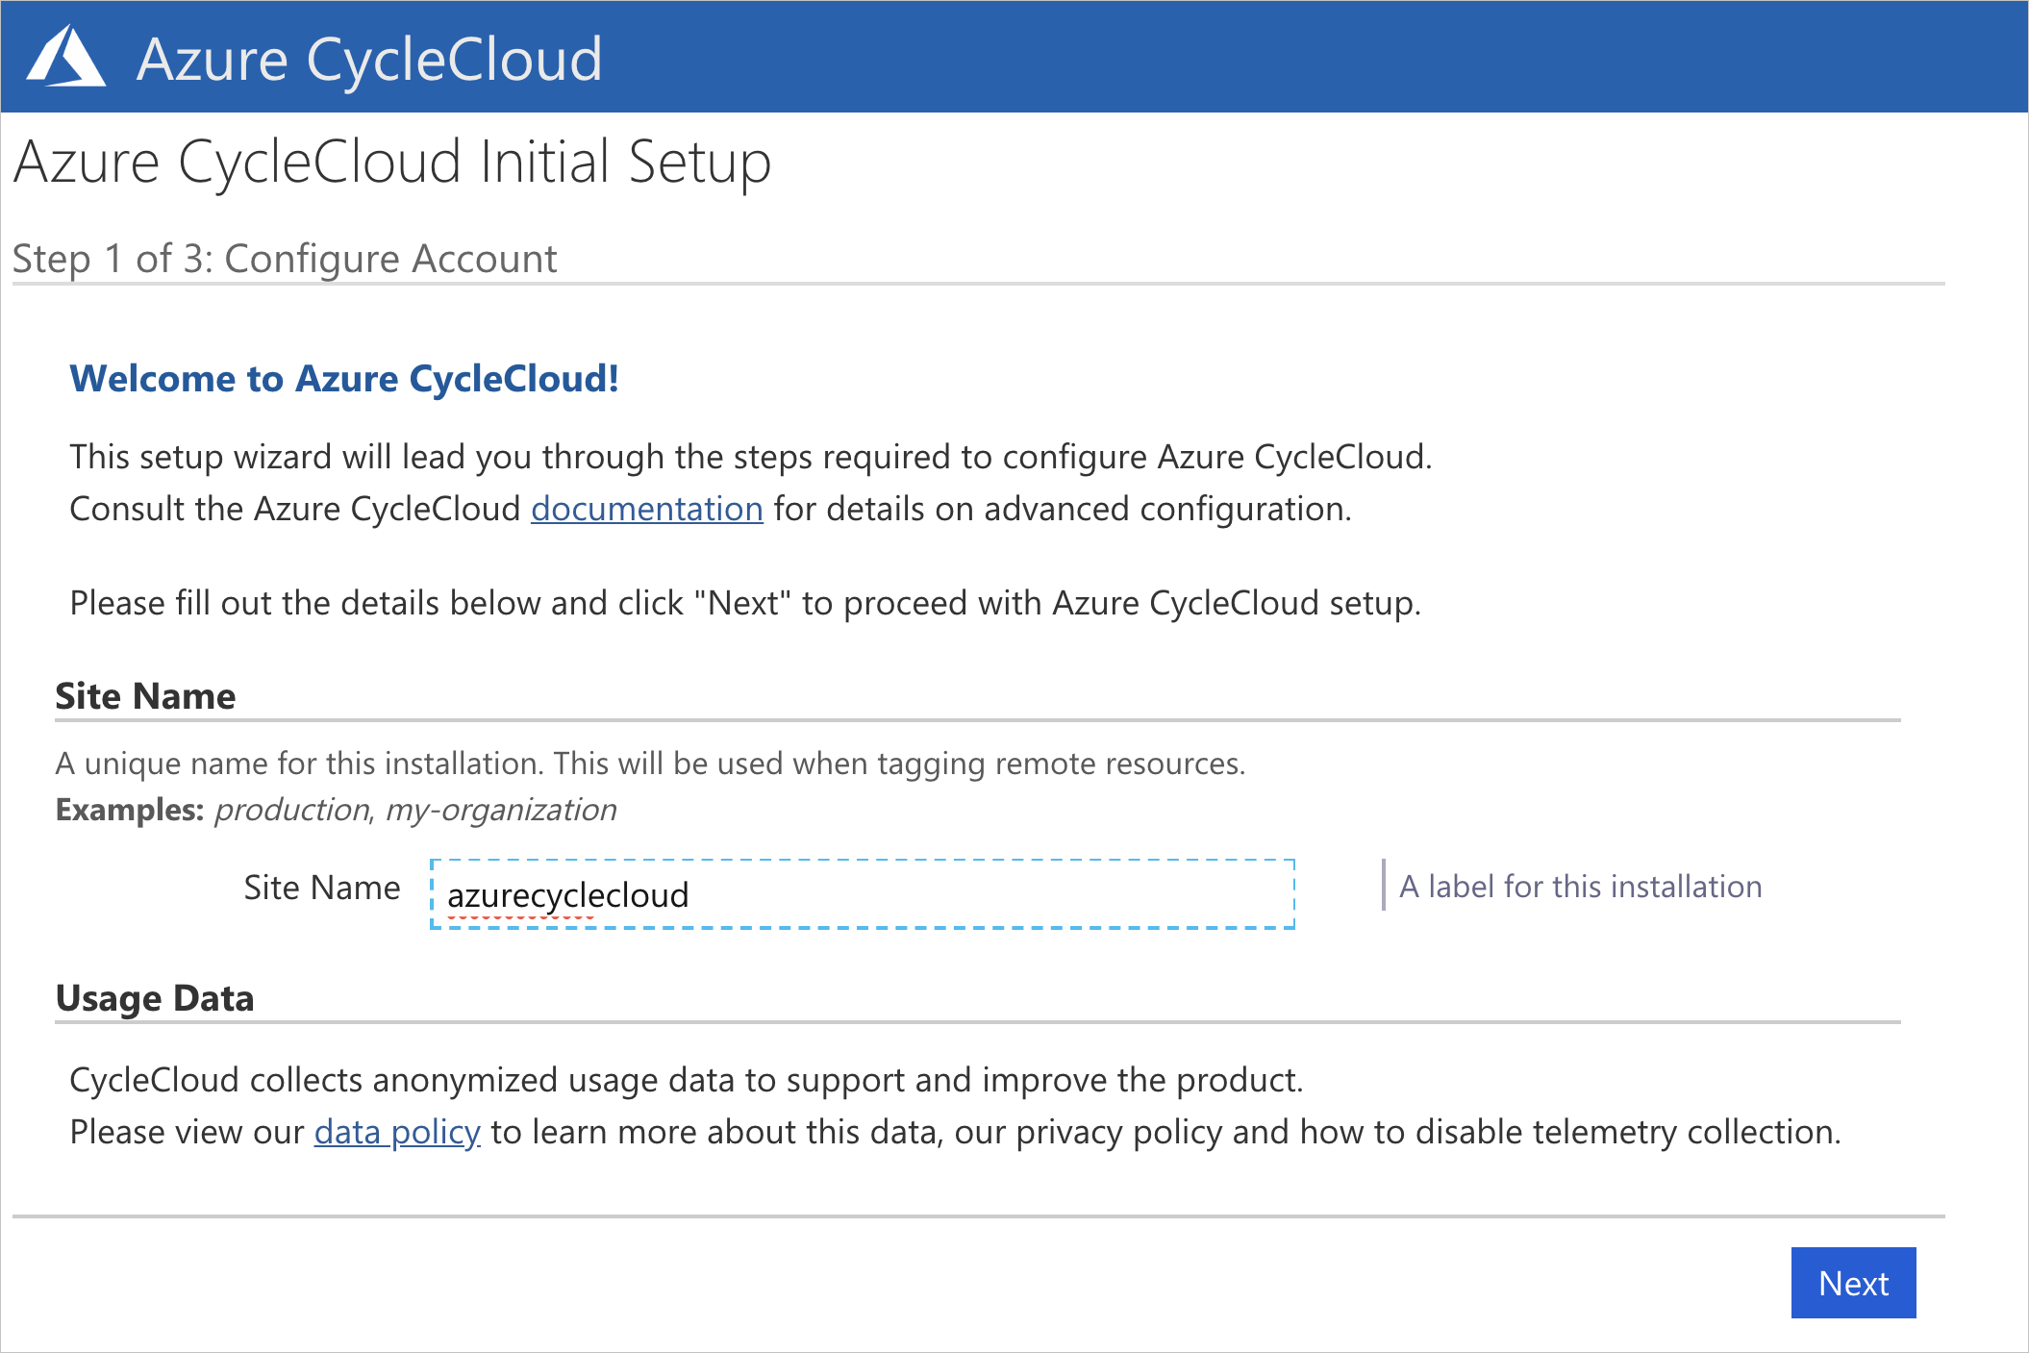Click the Azure logo icon in header
The width and height of the screenshot is (2029, 1353).
click(65, 57)
